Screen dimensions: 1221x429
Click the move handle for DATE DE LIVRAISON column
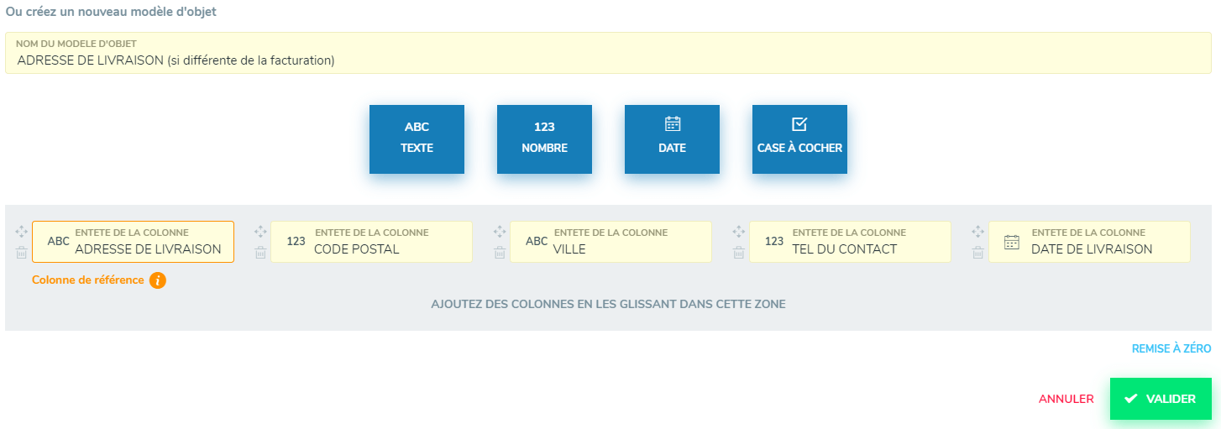(x=977, y=232)
